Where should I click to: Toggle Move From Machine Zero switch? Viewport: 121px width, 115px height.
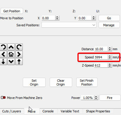coord(3,97)
